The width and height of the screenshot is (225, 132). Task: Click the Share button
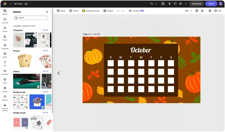click(211, 4)
